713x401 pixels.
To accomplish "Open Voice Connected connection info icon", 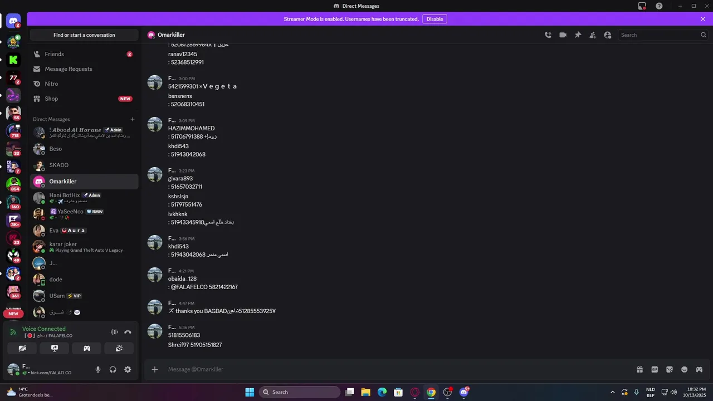I will tap(13, 332).
